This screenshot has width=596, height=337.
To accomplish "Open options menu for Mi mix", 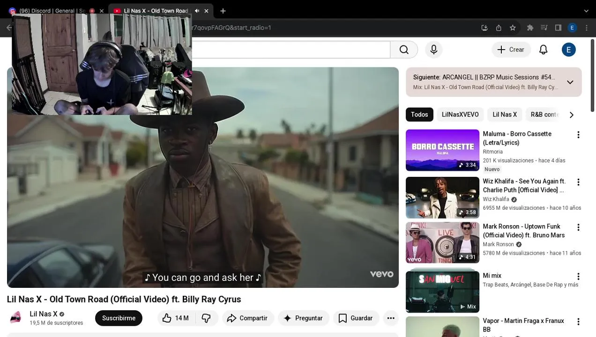I will click(578, 277).
